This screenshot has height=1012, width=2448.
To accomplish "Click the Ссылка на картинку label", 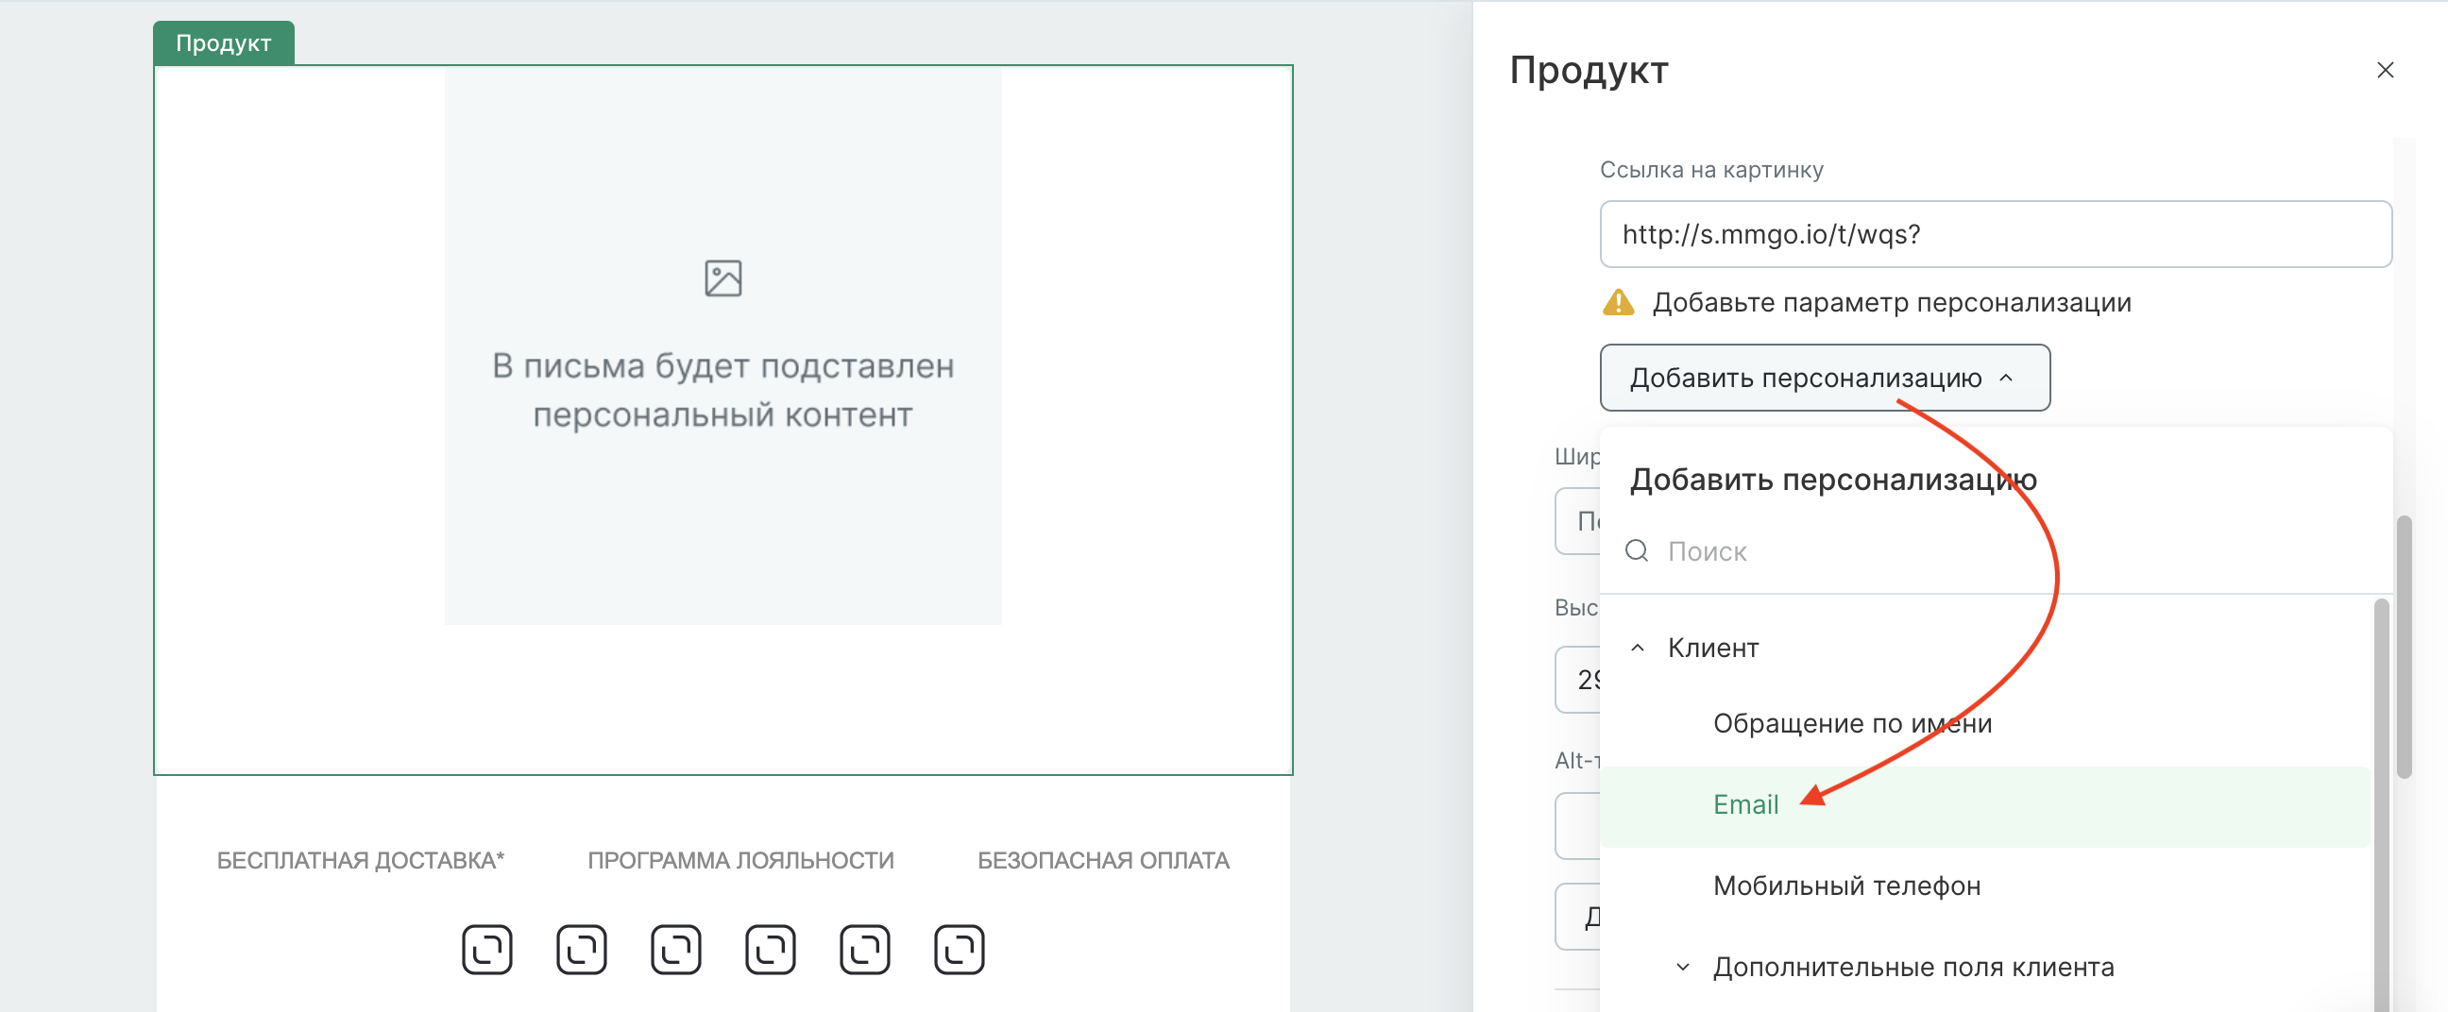I will point(1710,169).
